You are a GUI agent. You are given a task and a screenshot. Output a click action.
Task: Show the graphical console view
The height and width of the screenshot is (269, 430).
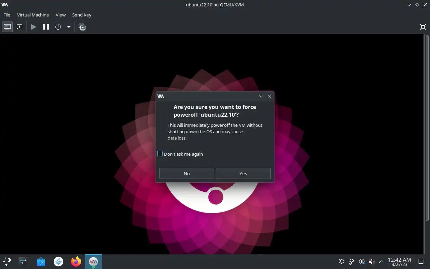pos(7,27)
